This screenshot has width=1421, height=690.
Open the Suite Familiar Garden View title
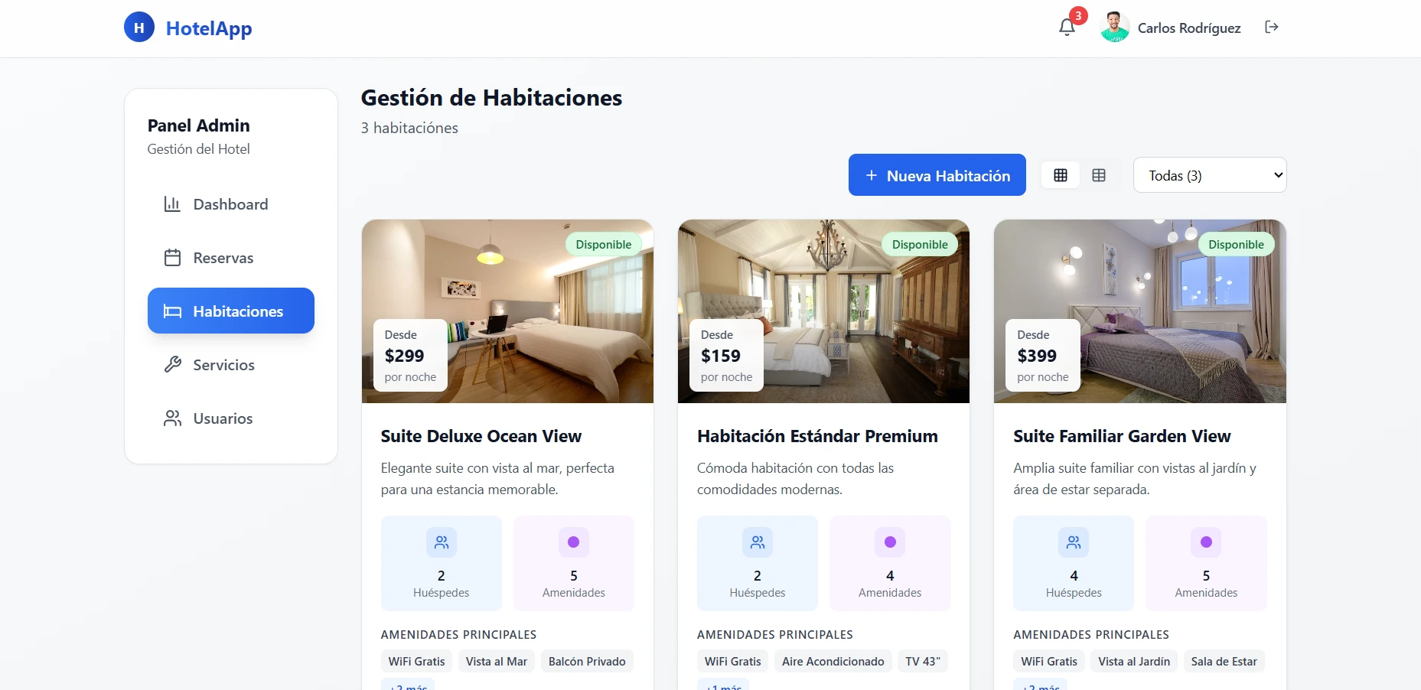click(1122, 436)
